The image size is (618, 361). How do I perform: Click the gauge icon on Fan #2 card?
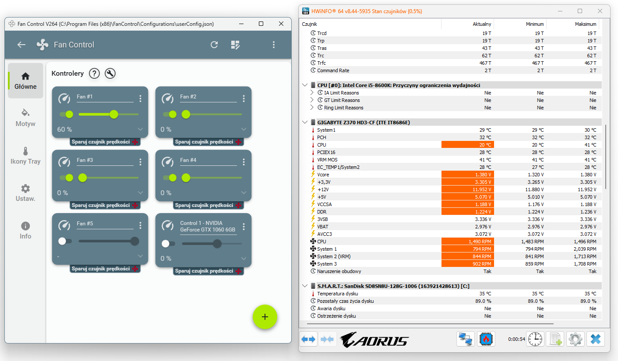pyautogui.click(x=168, y=98)
